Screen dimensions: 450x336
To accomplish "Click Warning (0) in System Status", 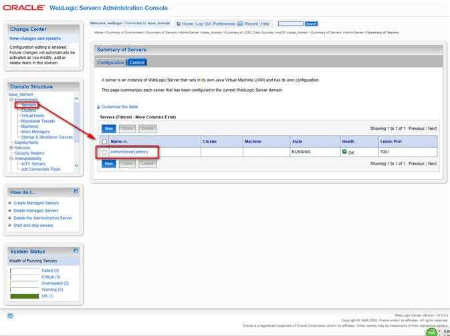I will (x=52, y=289).
